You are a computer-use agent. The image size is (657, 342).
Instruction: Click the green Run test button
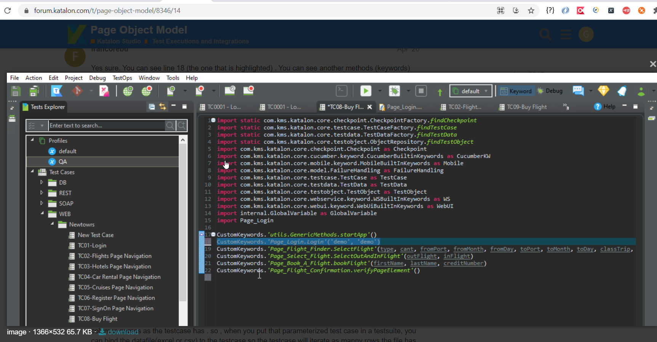tap(365, 91)
